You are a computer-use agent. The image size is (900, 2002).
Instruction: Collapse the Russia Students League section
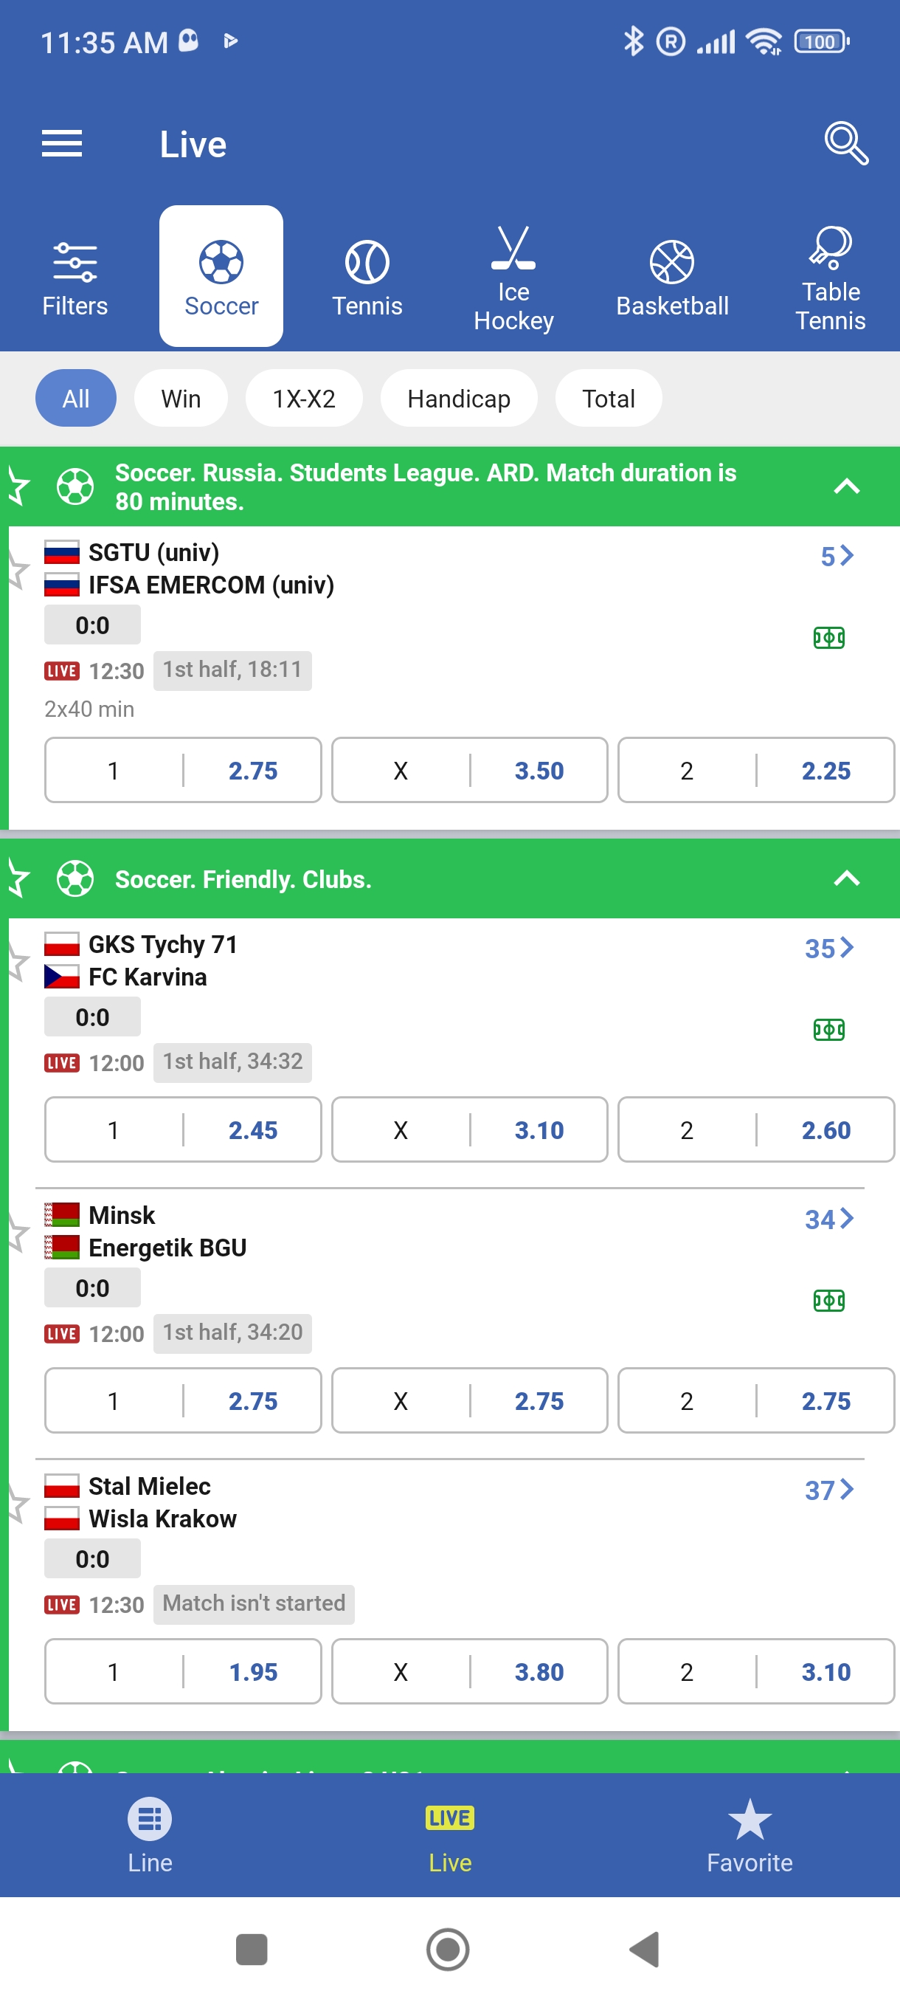coord(845,486)
